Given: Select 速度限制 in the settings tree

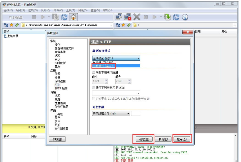Looking at the screenshot, I should (x=60, y=103).
